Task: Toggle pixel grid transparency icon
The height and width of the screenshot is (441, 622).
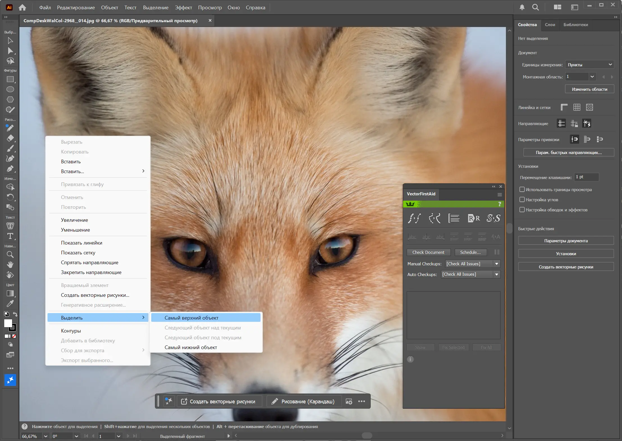Action: [x=589, y=107]
